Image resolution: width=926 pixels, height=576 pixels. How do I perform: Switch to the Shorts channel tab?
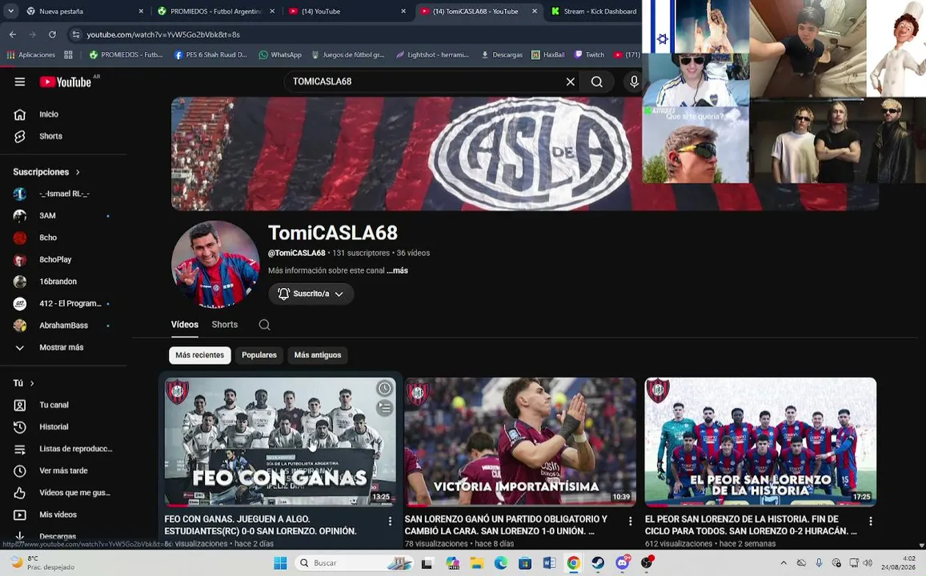225,325
